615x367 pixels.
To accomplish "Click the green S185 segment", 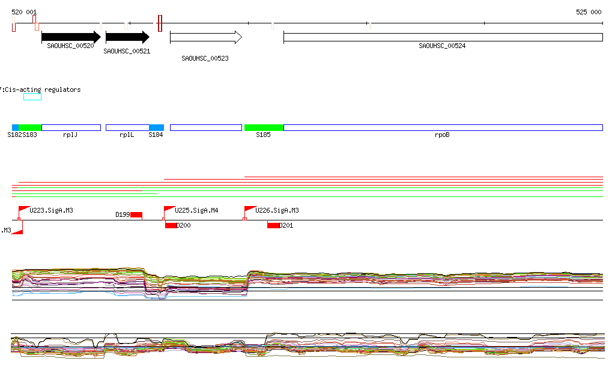I will [x=264, y=127].
